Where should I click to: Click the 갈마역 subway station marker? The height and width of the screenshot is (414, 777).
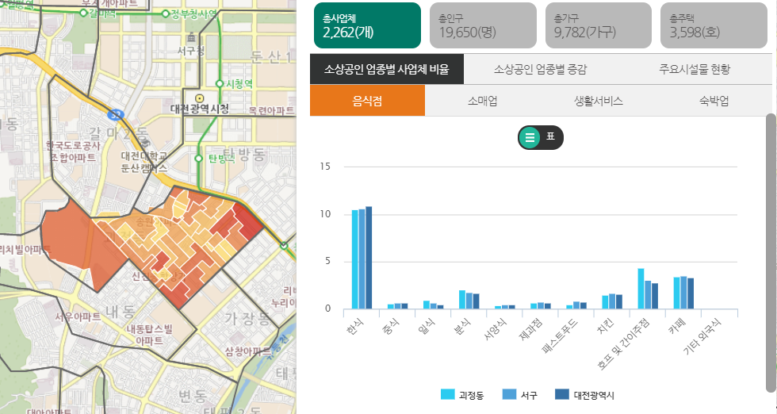coord(83,13)
